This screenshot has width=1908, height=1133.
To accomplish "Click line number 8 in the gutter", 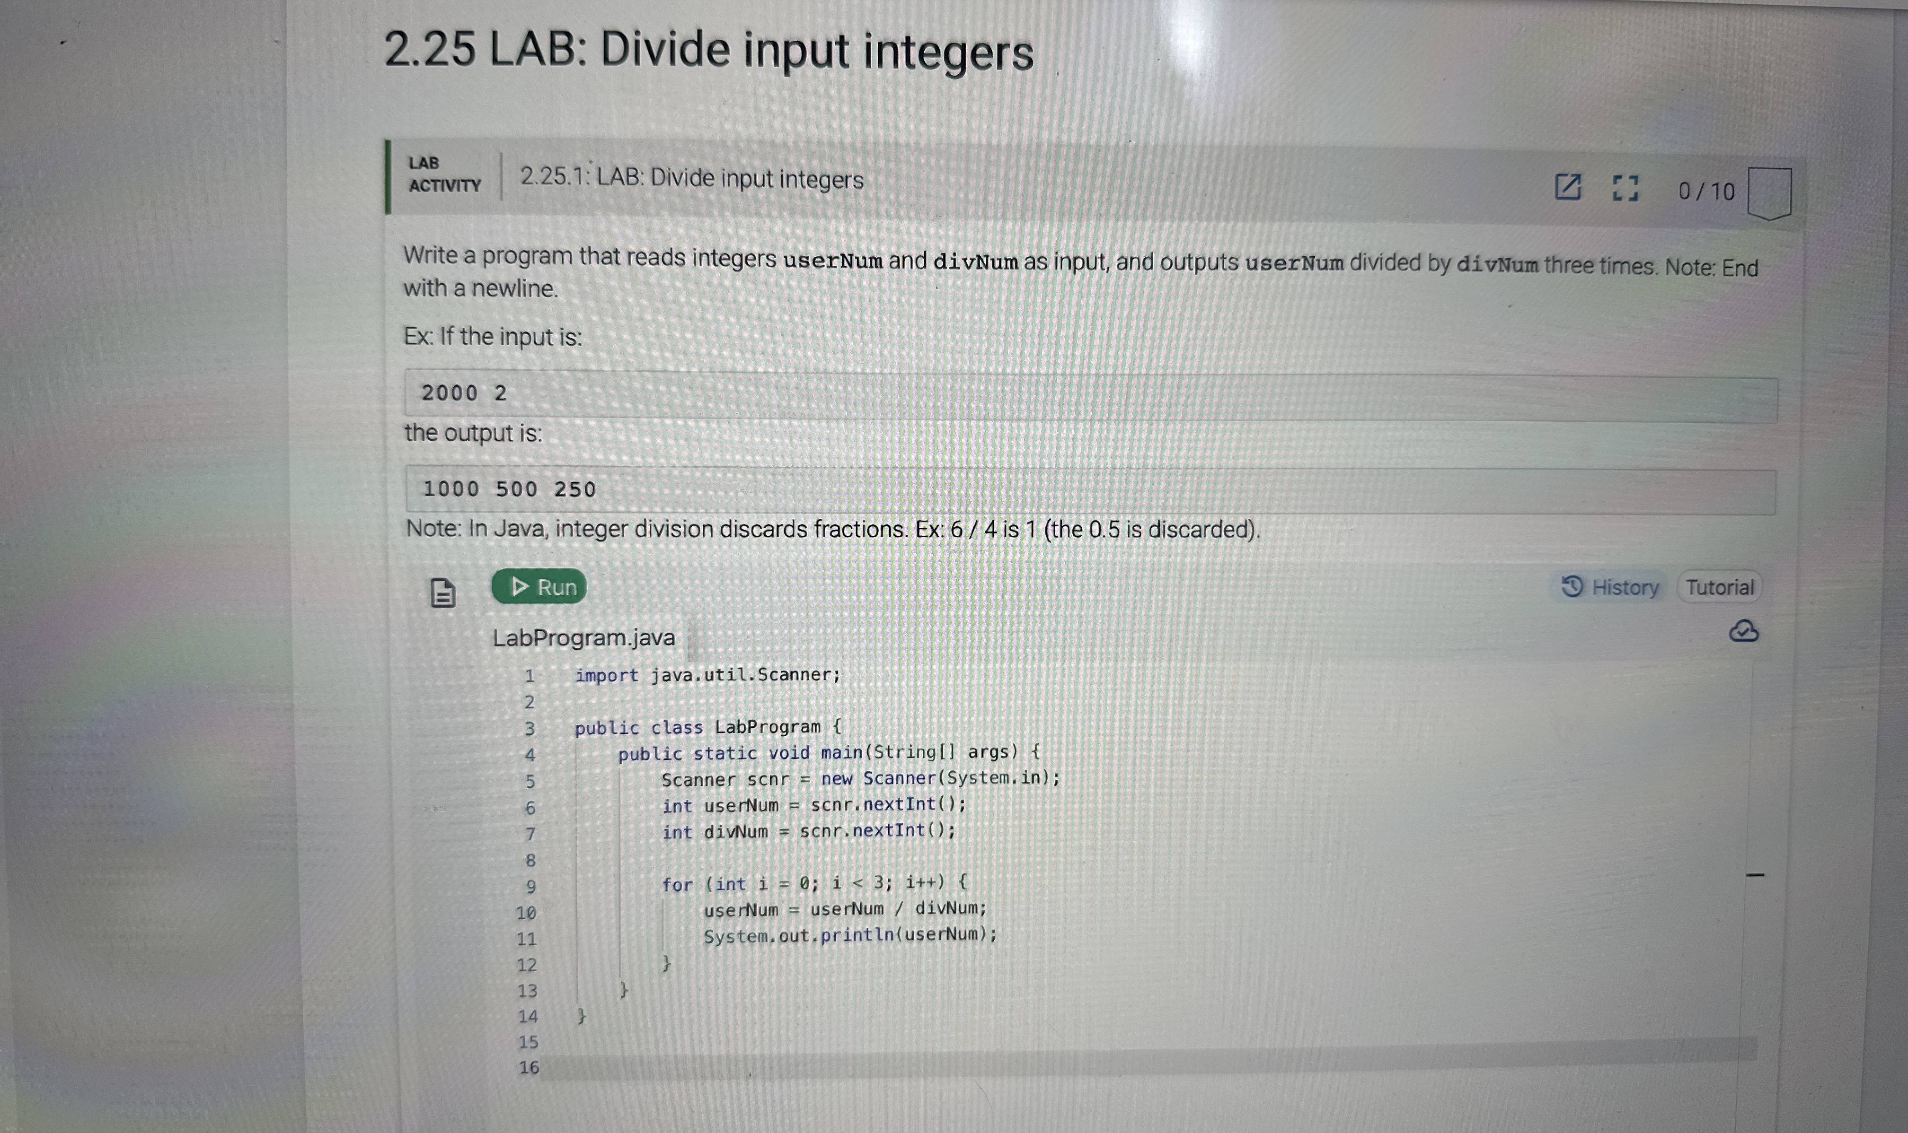I will pos(530,861).
